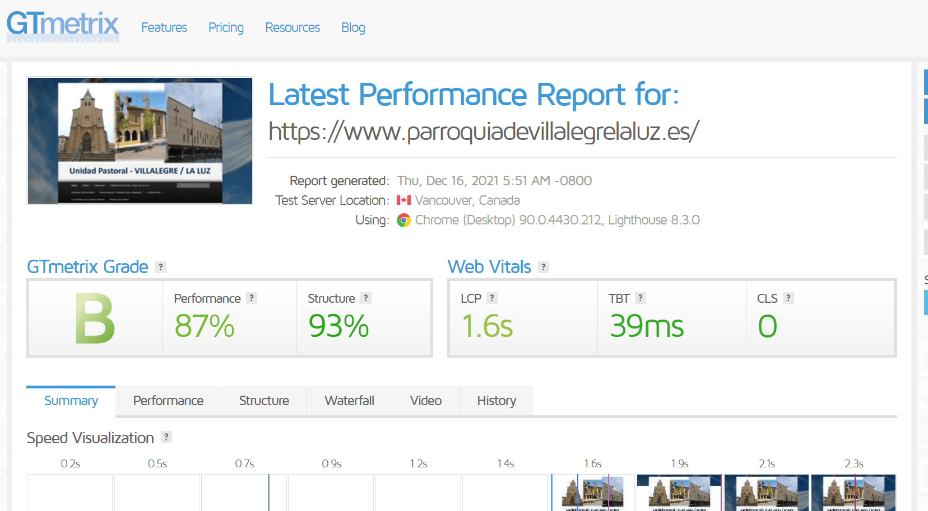This screenshot has height=511, width=928.
Task: Click the 1.6s LCP value
Action: [x=487, y=326]
